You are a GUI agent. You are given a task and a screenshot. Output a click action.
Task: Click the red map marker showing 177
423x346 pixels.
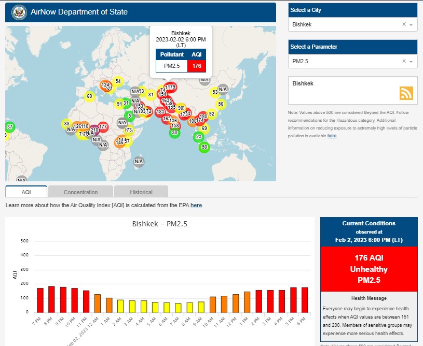103,127
